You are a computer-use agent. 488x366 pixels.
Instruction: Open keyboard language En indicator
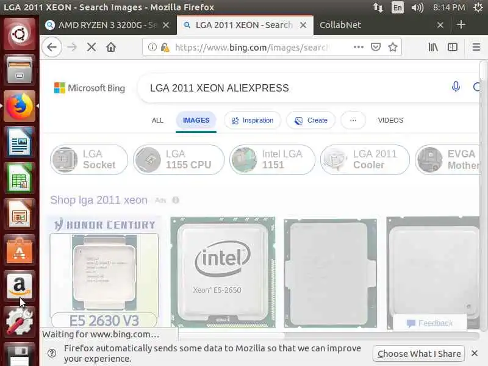coord(398,7)
